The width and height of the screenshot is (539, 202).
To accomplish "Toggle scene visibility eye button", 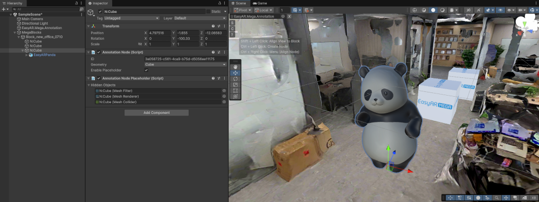I will tap(500, 10).
